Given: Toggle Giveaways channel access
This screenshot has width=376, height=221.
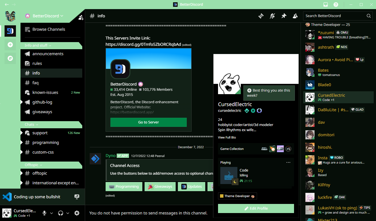Looking at the screenshot, I should [x=160, y=187].
